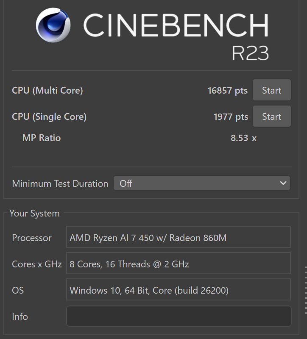
Task: Click the 16857 pts multi core score
Action: [228, 91]
